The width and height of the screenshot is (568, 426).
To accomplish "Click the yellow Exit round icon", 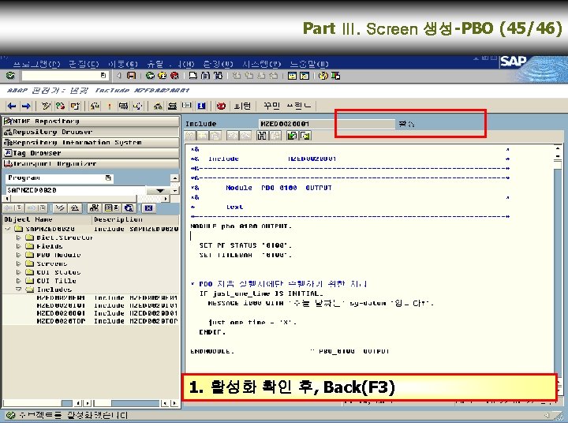I will [x=163, y=76].
